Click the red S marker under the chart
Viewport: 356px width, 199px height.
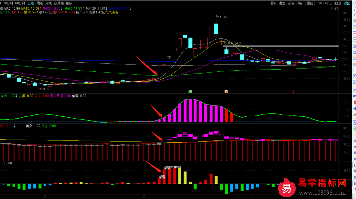pos(293,92)
